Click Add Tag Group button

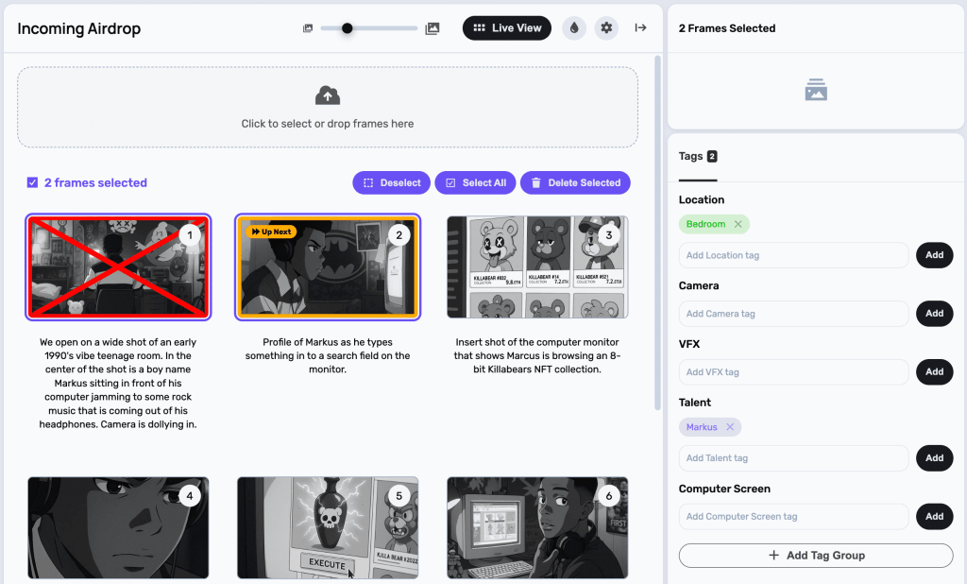[816, 555]
